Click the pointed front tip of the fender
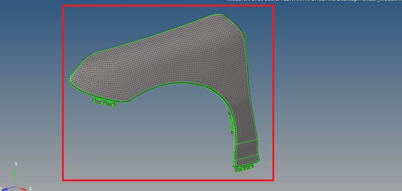402x191 pixels. coord(71,77)
